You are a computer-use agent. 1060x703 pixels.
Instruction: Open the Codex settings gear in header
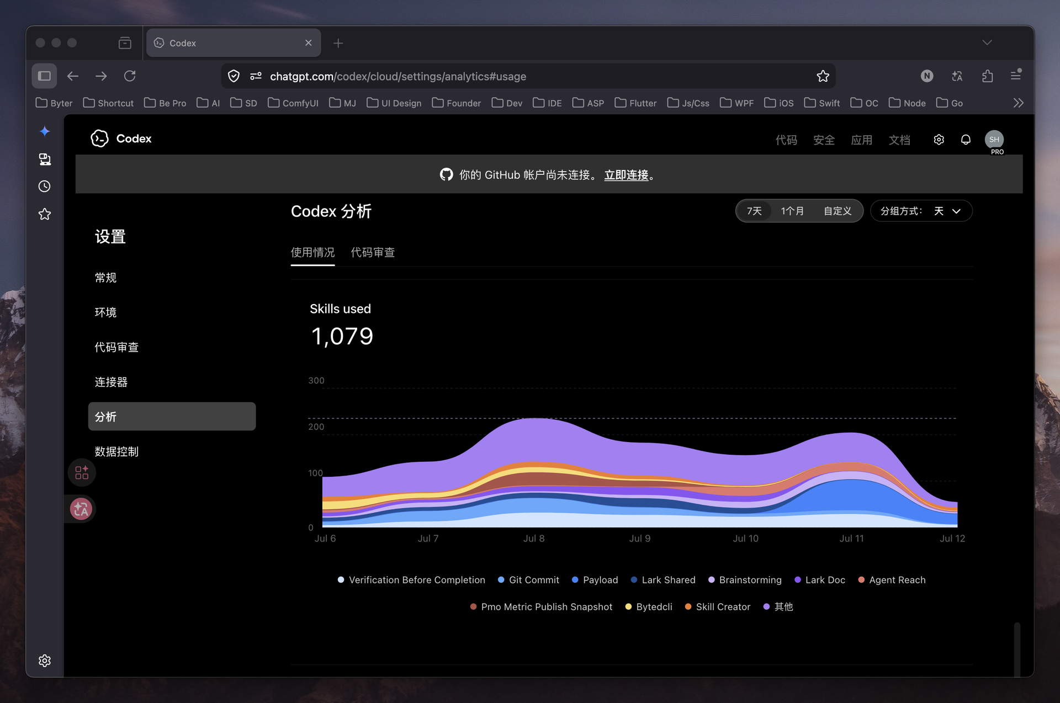pyautogui.click(x=939, y=140)
